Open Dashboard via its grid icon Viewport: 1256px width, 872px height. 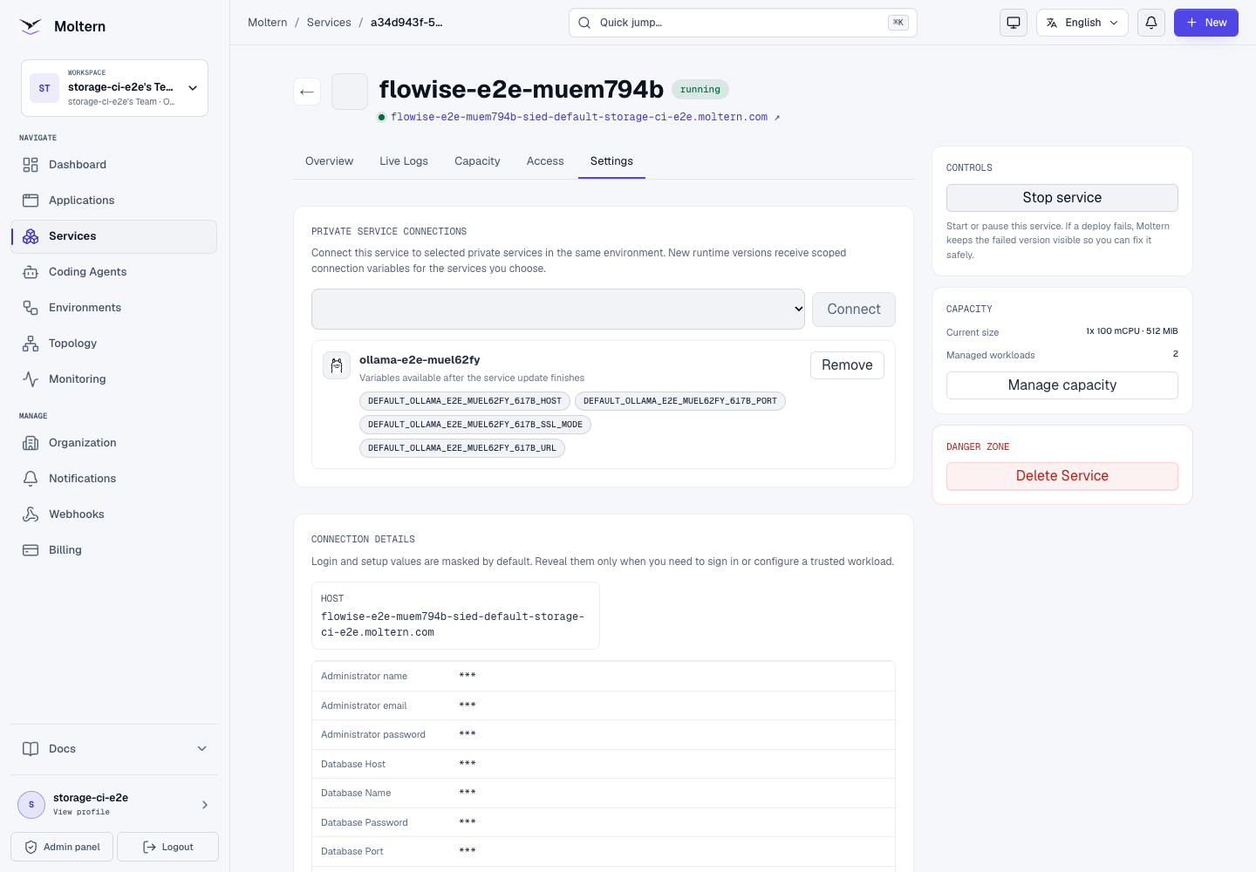tap(31, 165)
